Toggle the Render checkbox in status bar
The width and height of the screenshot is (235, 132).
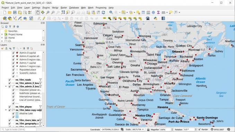[x=200, y=130]
